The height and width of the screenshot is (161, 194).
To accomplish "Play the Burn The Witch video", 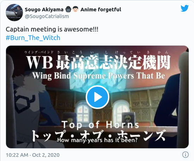I will pyautogui.click(x=97, y=97).
